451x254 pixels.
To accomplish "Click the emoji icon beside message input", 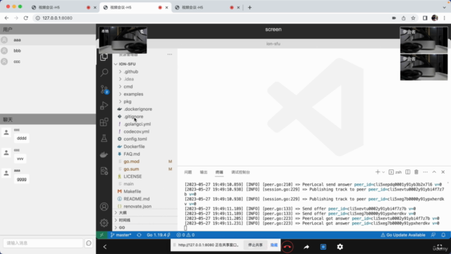I will click(x=89, y=243).
